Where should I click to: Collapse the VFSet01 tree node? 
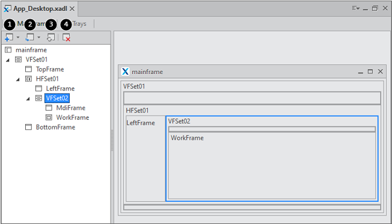pos(8,60)
